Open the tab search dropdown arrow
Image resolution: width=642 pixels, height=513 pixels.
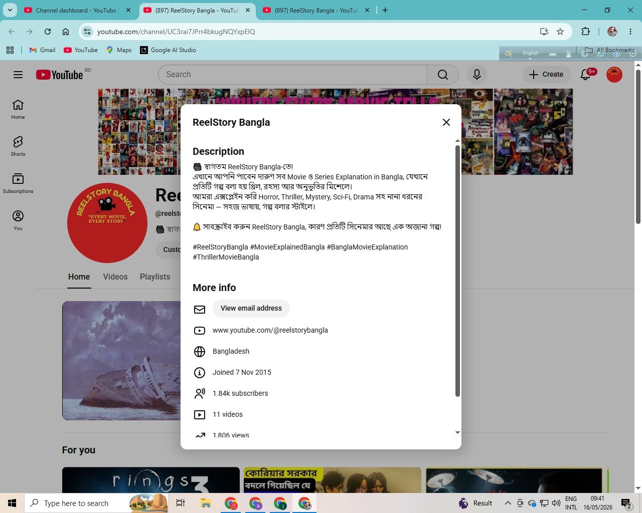coord(10,10)
